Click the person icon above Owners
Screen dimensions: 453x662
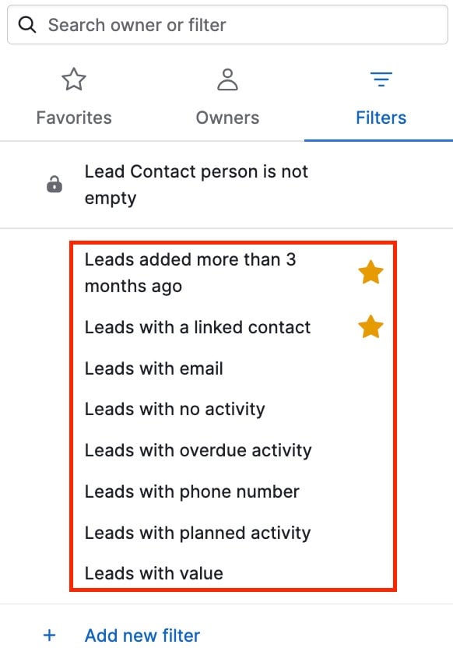coord(226,79)
